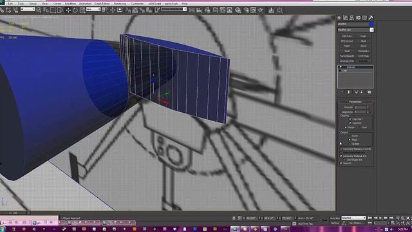Collapse the Parameters rollout
412x232 pixels.
tap(355, 102)
